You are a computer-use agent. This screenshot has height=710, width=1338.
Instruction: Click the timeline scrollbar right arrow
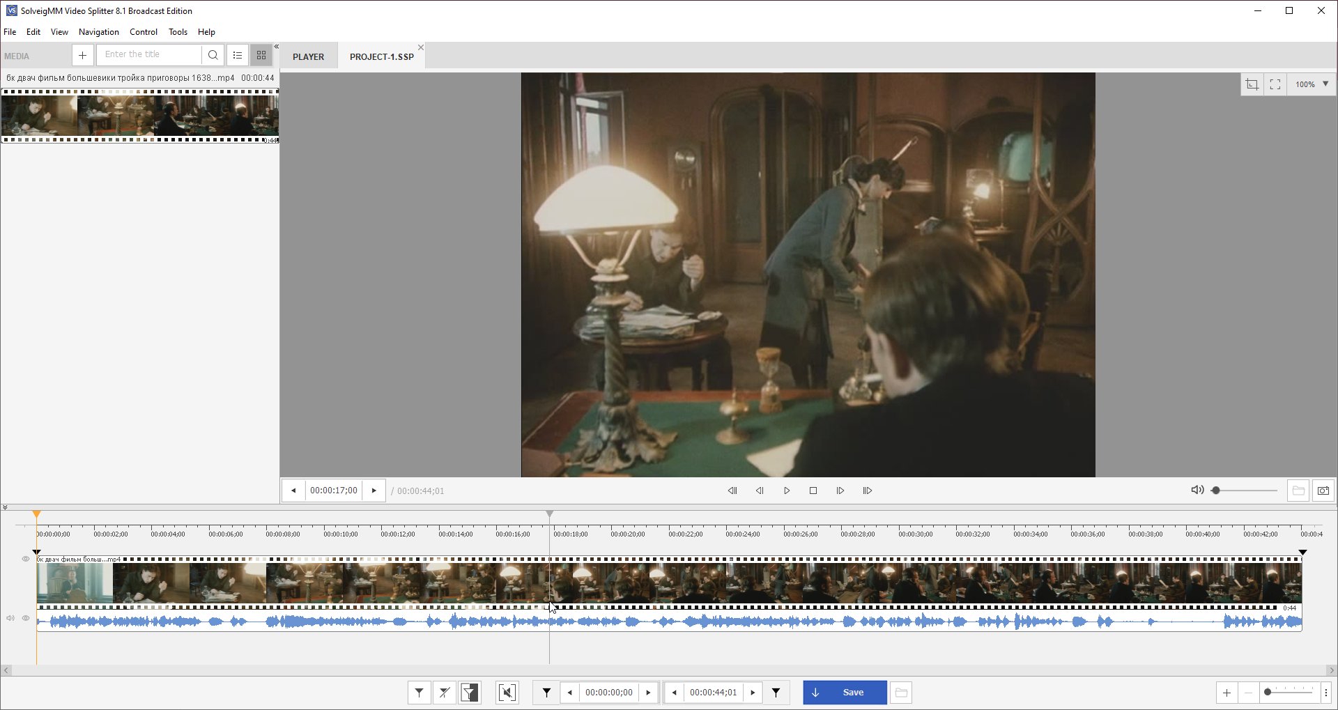1332,670
